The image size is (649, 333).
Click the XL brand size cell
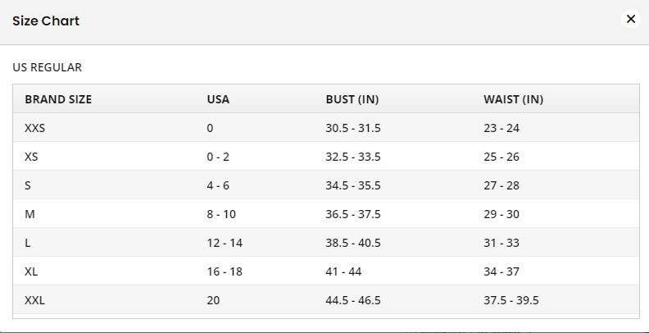31,271
